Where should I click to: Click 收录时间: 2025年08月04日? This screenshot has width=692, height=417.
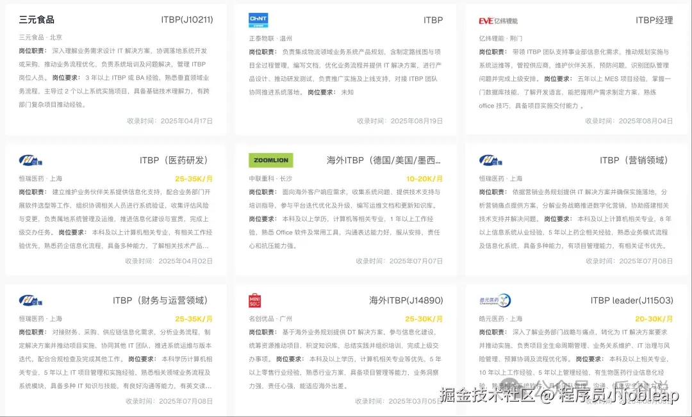[629, 121]
